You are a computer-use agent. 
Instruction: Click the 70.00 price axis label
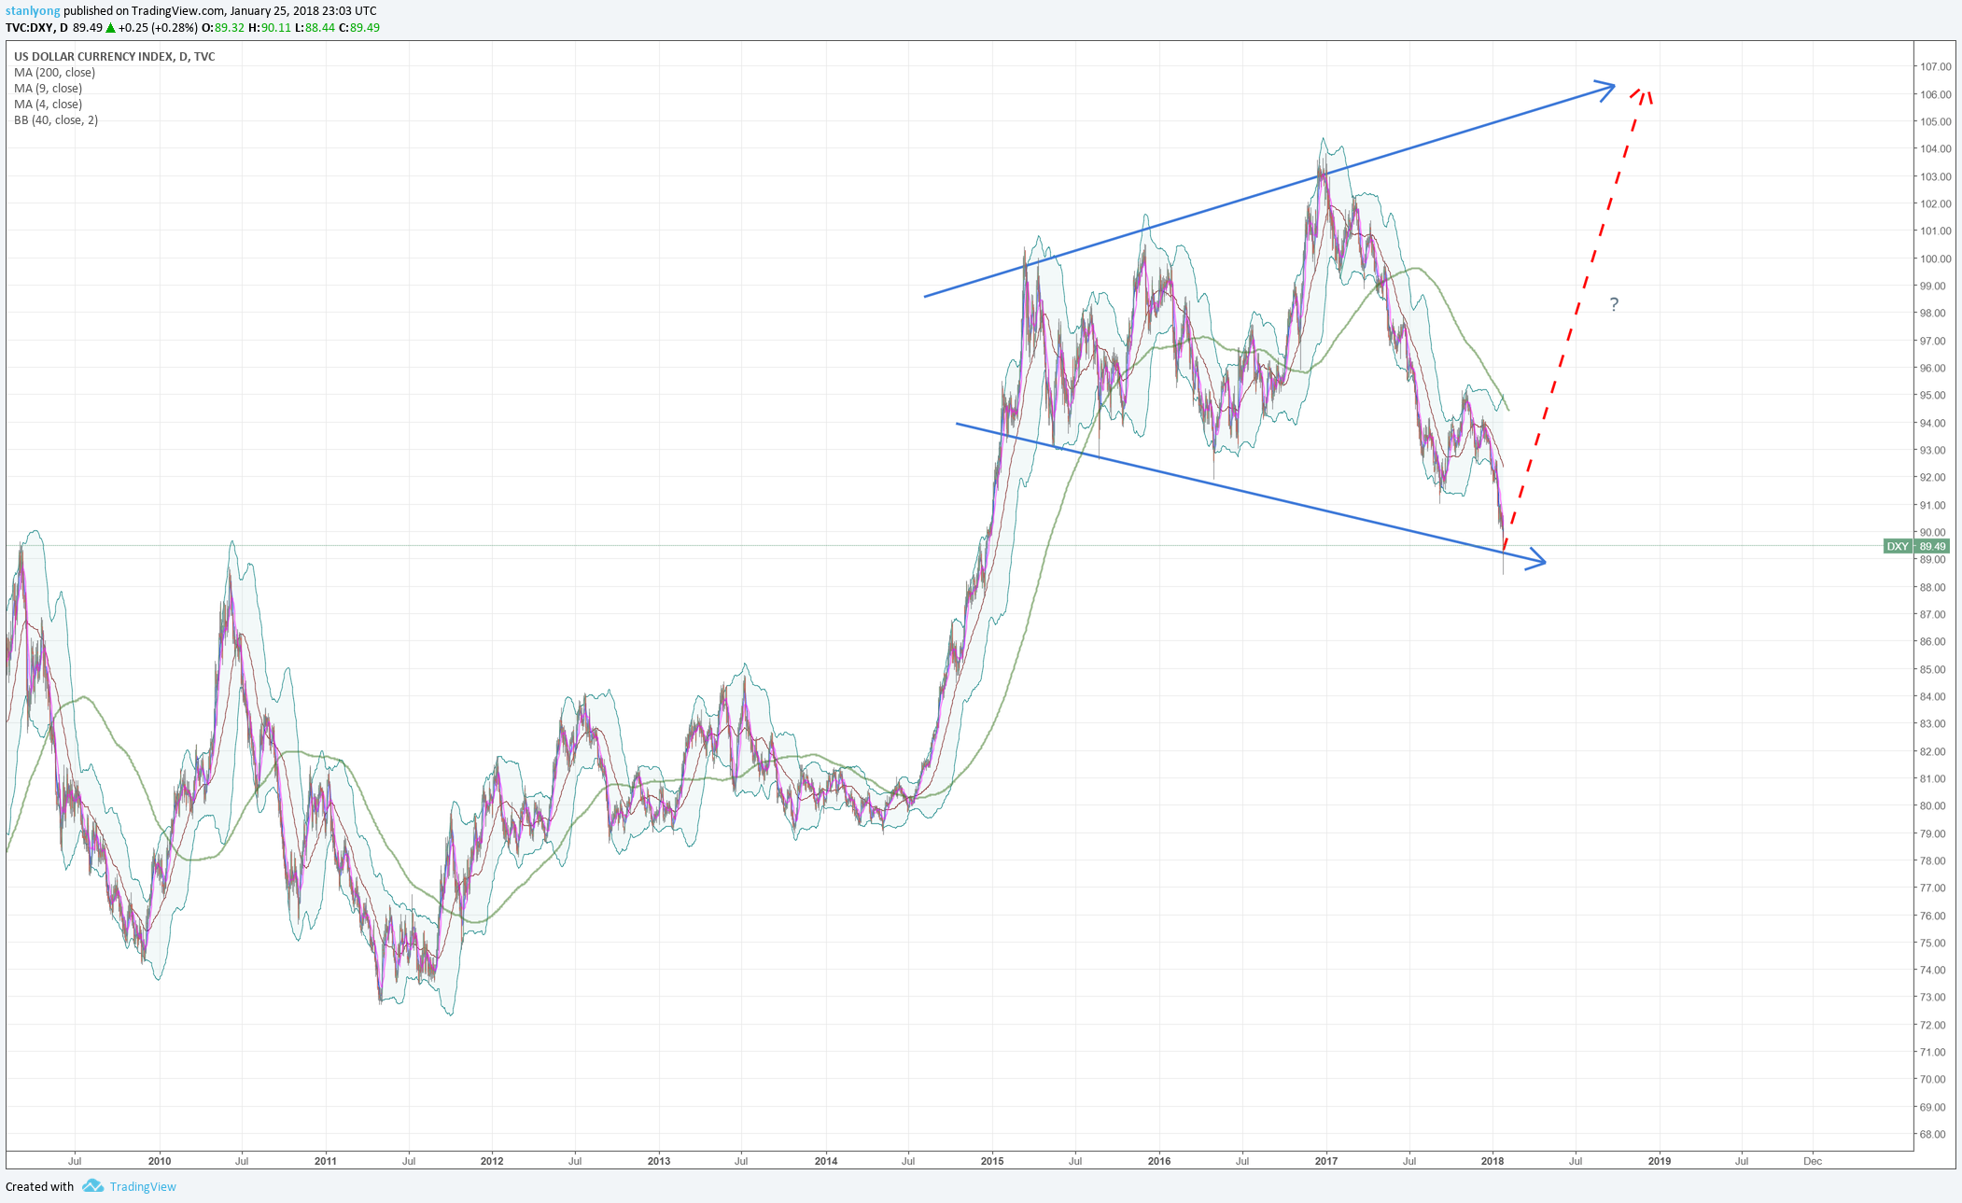(1933, 1079)
